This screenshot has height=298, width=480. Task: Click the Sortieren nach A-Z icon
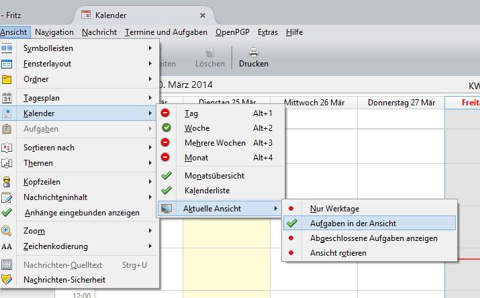pyautogui.click(x=7, y=148)
